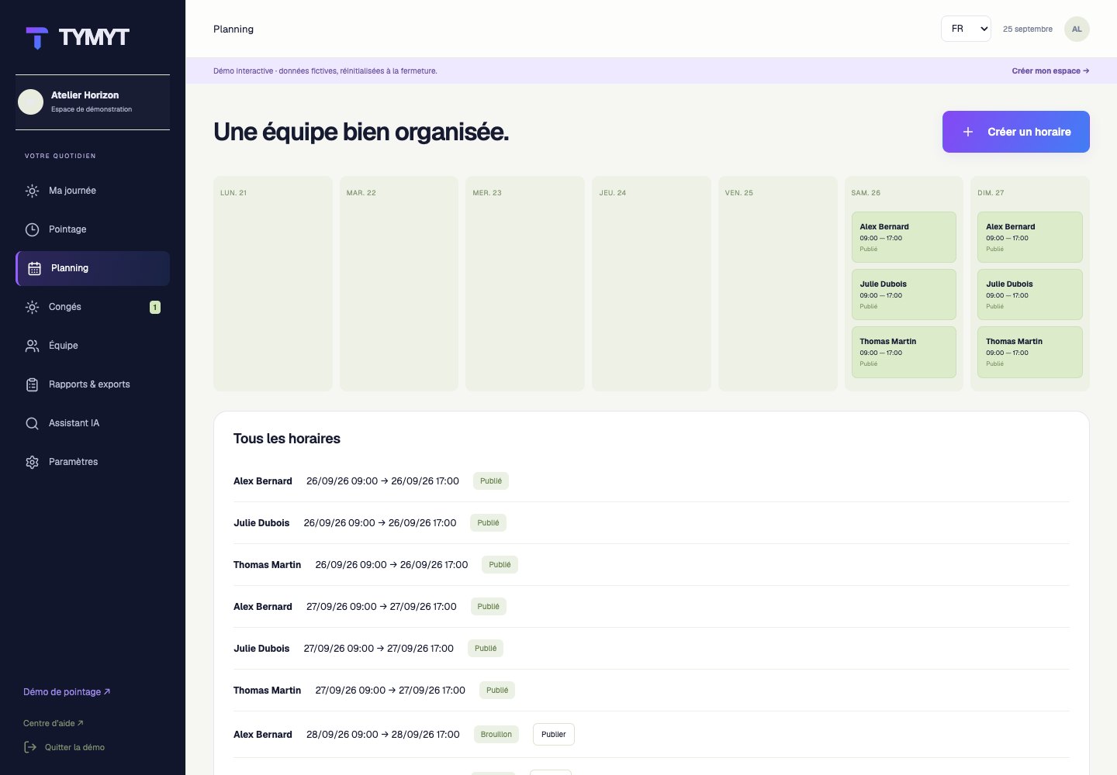Image resolution: width=1117 pixels, height=775 pixels.
Task: Click the Congés badge showing 1
Action: (x=155, y=307)
